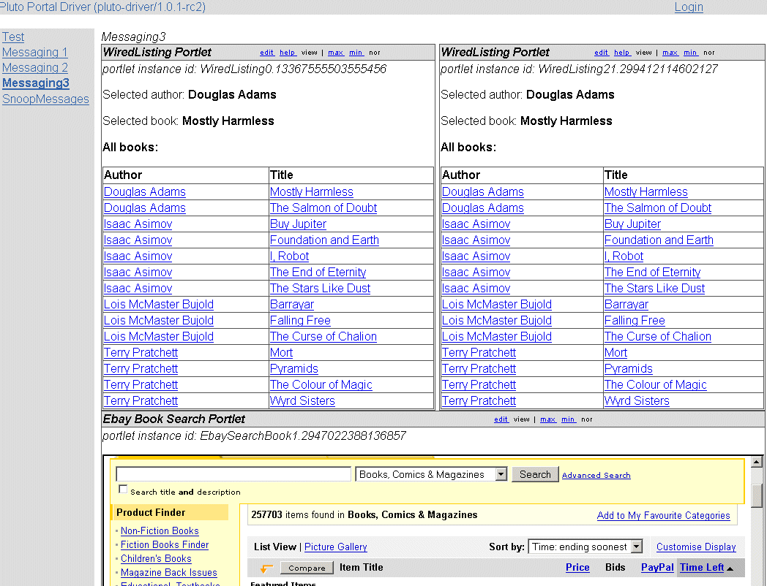767x586 pixels.
Task: Maximize the right WiredListing Portlet
Action: (x=670, y=53)
